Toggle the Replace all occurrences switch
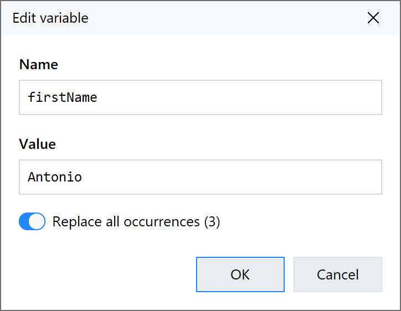This screenshot has width=401, height=311. click(x=32, y=222)
